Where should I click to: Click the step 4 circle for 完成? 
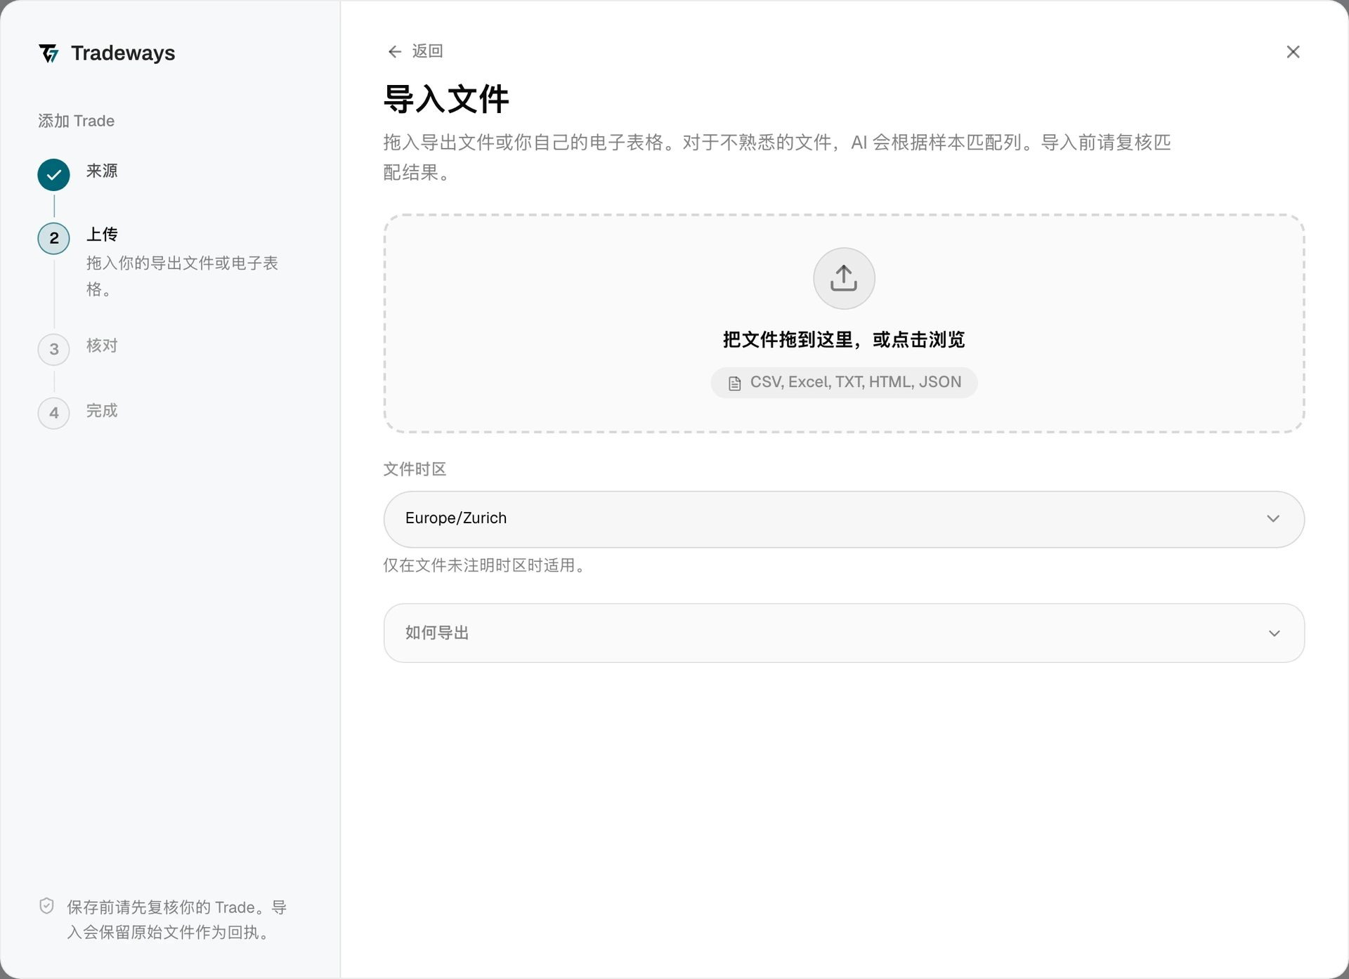pos(53,413)
